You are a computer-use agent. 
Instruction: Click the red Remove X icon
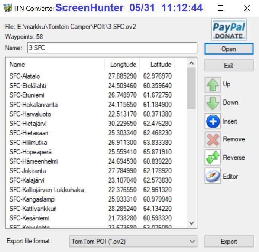[213, 140]
